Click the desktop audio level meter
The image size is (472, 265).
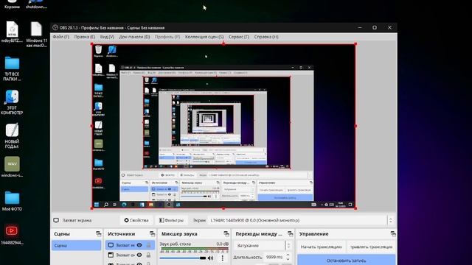[194, 250]
